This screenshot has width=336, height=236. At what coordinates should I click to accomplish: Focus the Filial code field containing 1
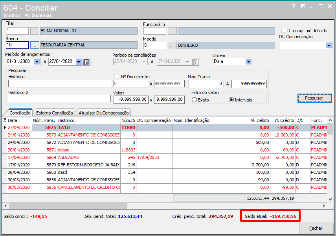click(17, 31)
